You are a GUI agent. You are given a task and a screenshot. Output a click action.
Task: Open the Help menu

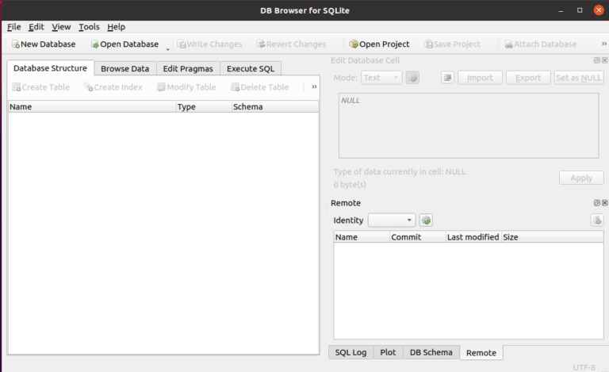coord(116,27)
